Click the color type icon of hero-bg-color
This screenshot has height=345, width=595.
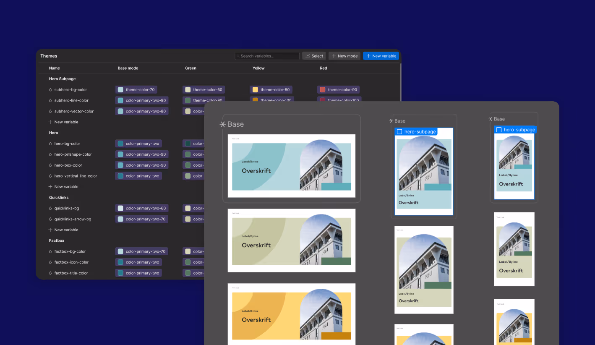pos(50,144)
